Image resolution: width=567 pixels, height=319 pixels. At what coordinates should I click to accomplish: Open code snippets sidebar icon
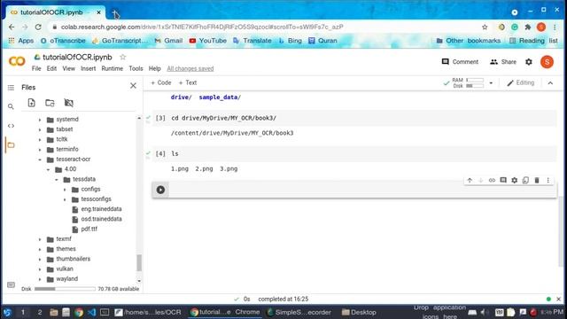11,126
